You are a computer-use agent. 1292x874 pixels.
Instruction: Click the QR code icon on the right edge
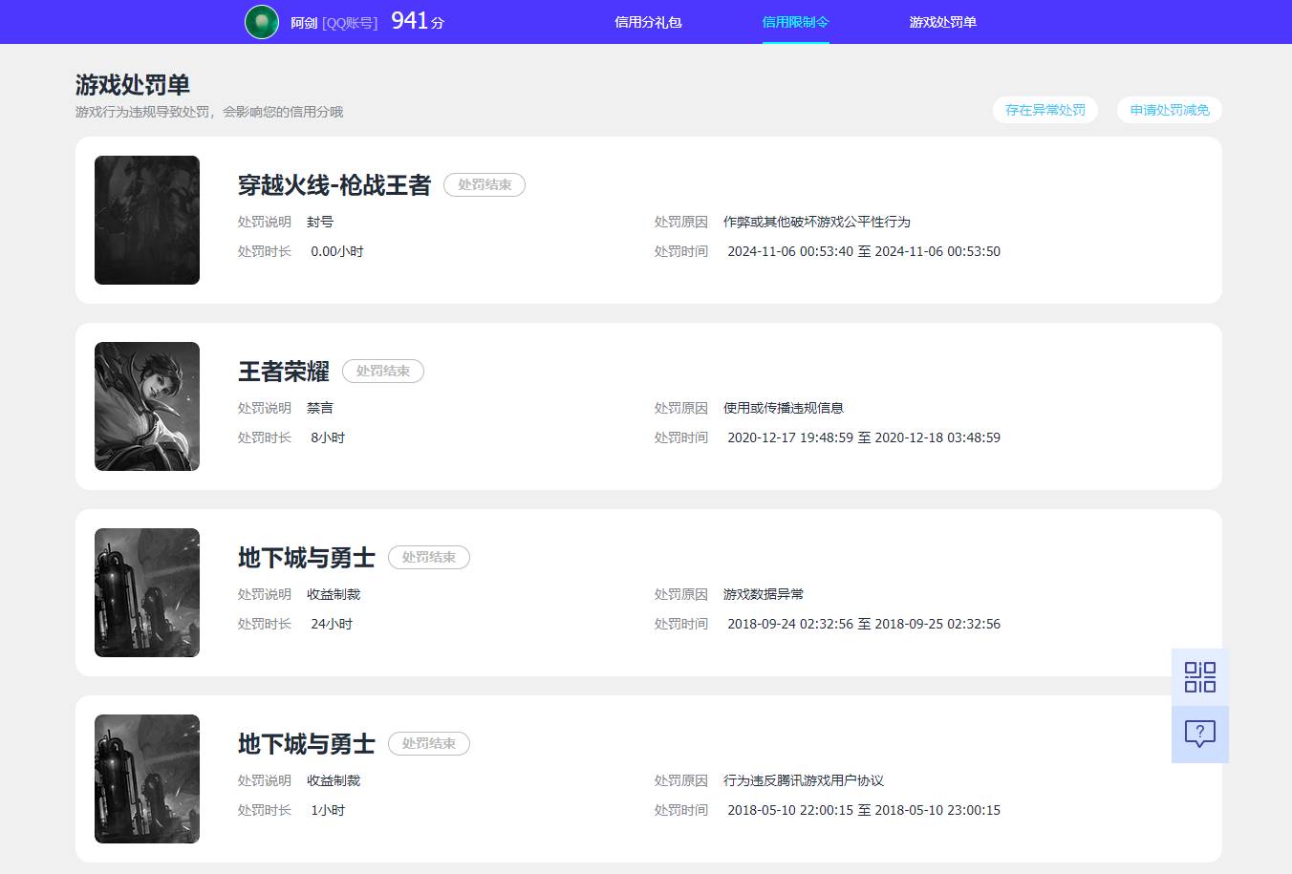point(1199,676)
